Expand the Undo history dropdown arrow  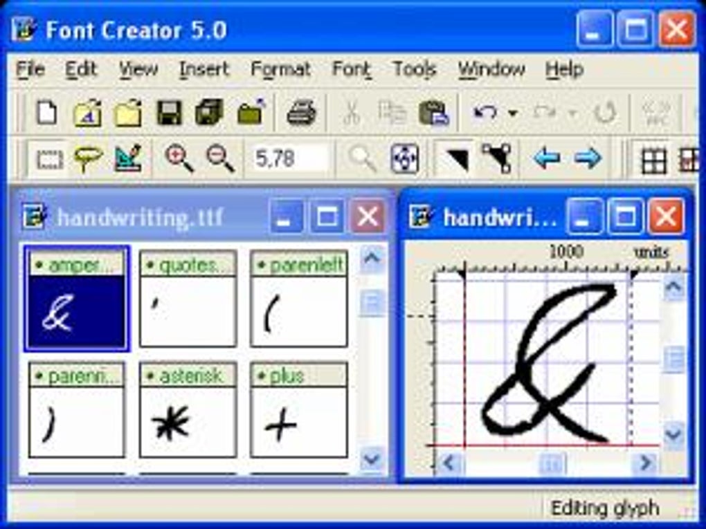pyautogui.click(x=513, y=113)
